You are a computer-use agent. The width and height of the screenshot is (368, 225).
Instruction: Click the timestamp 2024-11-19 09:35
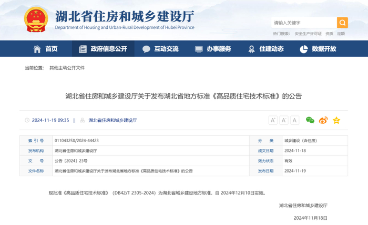tap(50, 120)
